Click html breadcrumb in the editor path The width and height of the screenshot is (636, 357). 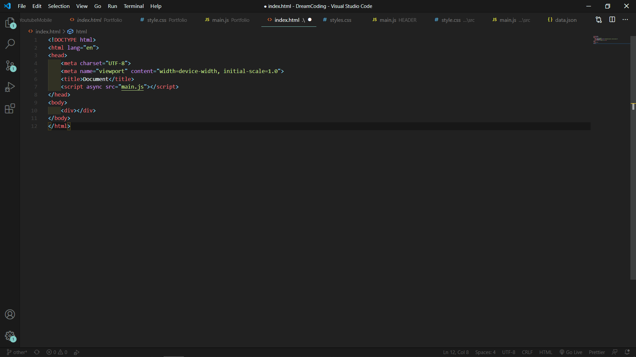pos(81,31)
